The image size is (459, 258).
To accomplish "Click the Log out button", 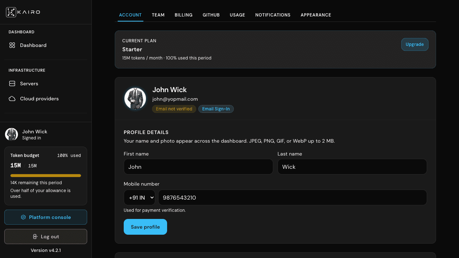I will pyautogui.click(x=46, y=236).
